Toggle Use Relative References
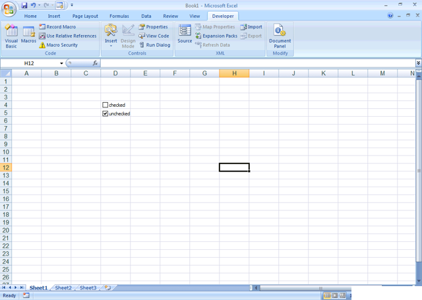This screenshot has width=422, height=300. coord(67,36)
